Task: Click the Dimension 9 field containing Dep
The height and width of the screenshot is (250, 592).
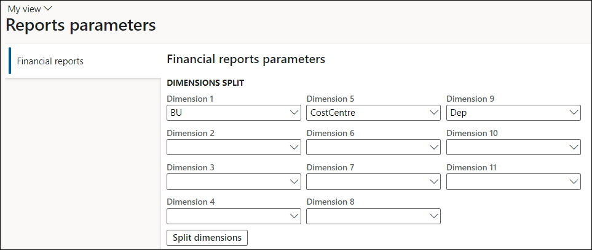Action: [x=504, y=113]
